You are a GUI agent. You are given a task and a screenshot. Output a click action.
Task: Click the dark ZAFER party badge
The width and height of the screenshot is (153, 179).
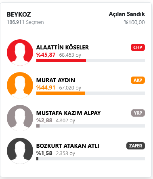(136, 146)
